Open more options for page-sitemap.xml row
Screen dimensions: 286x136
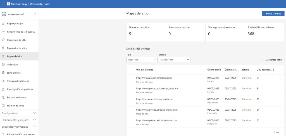coord(281,110)
